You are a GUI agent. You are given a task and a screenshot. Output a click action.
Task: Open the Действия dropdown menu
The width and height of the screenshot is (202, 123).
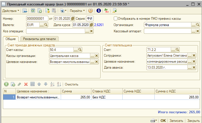pos(11,11)
